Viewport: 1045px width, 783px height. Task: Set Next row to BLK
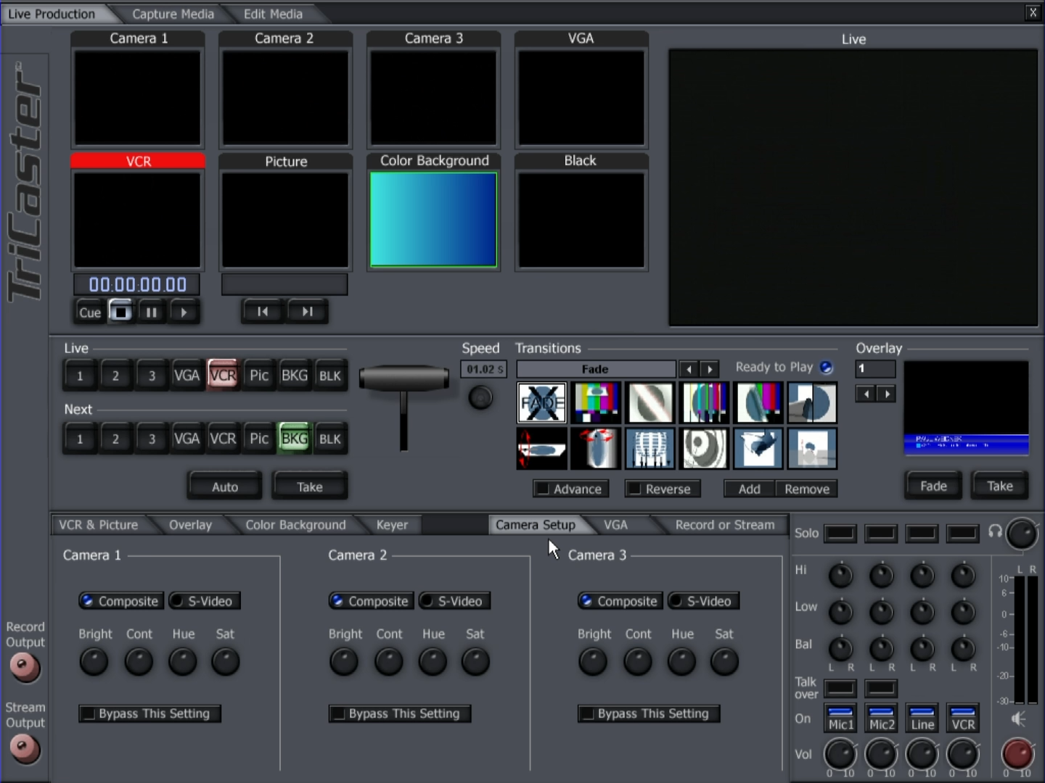(x=330, y=439)
